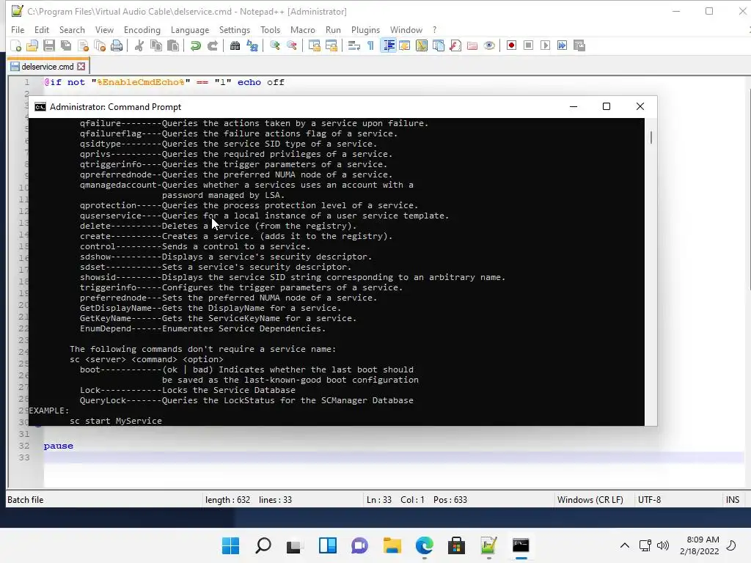Print the document with the Print icon

click(117, 45)
